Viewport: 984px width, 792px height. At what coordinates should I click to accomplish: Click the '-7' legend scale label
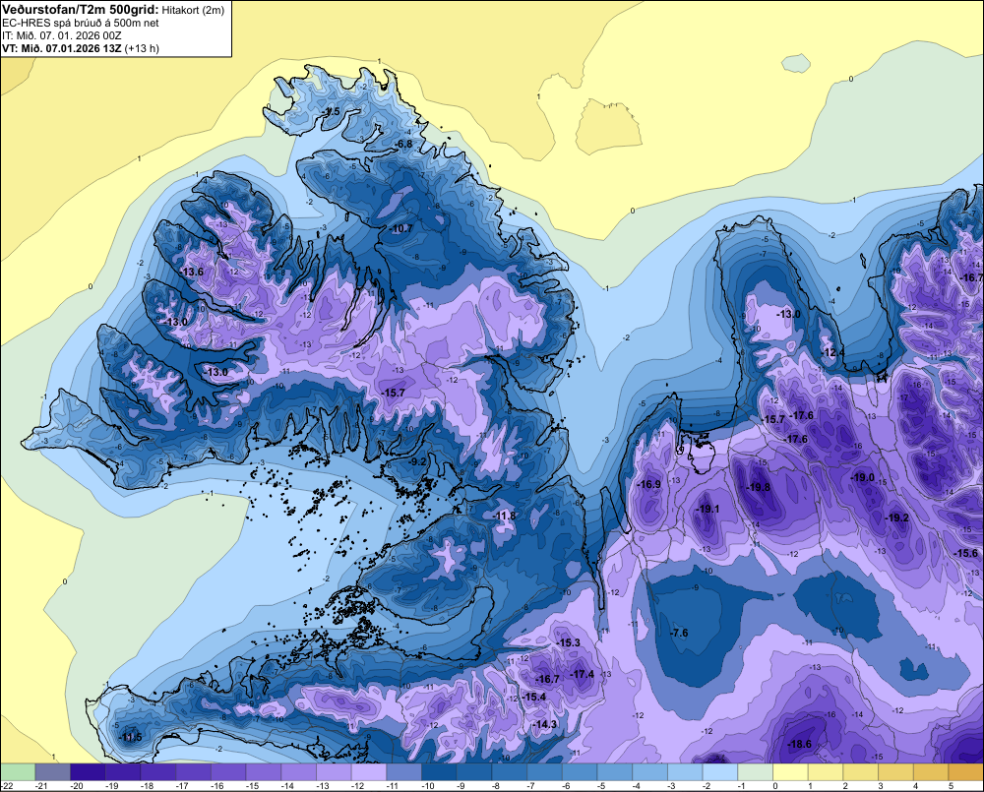[531, 786]
